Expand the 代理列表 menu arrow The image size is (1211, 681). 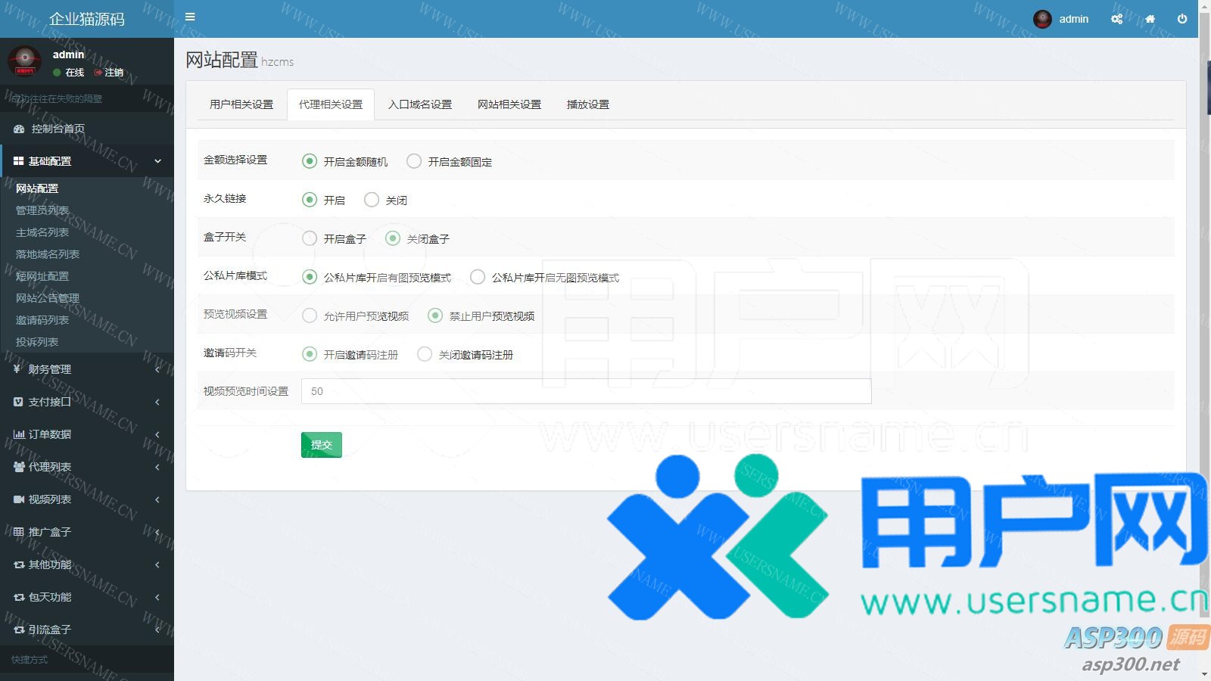tap(157, 467)
